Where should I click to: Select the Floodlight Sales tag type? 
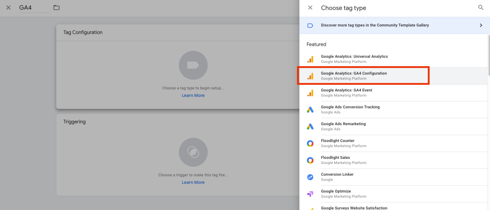point(335,160)
